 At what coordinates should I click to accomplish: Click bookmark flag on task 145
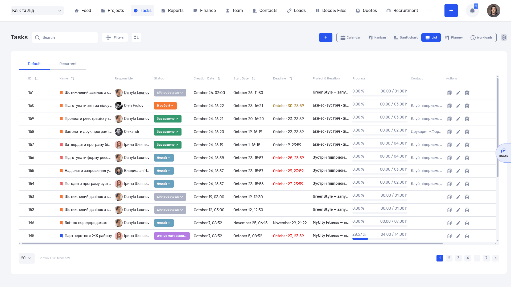pyautogui.click(x=61, y=236)
